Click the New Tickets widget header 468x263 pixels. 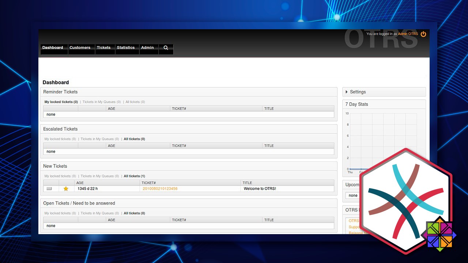[189, 166]
